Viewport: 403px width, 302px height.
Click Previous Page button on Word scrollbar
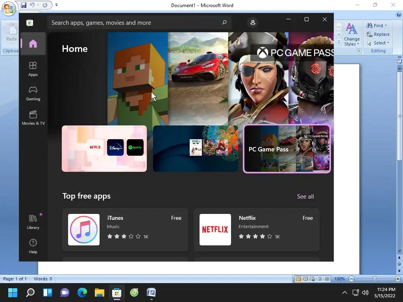click(399, 258)
